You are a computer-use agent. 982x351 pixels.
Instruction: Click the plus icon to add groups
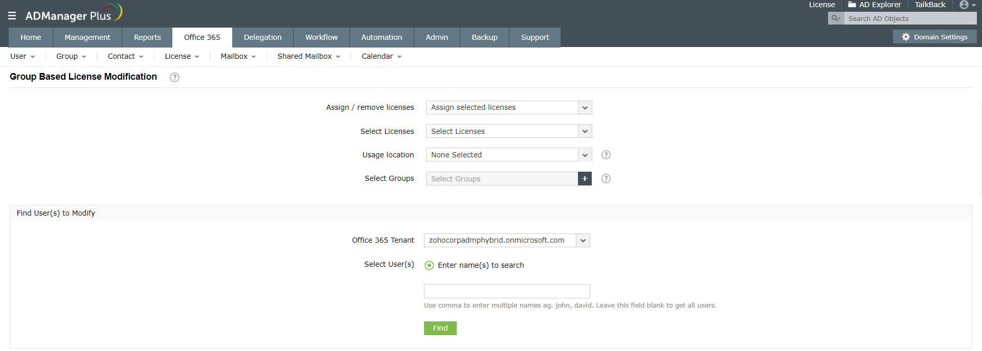[x=585, y=178]
